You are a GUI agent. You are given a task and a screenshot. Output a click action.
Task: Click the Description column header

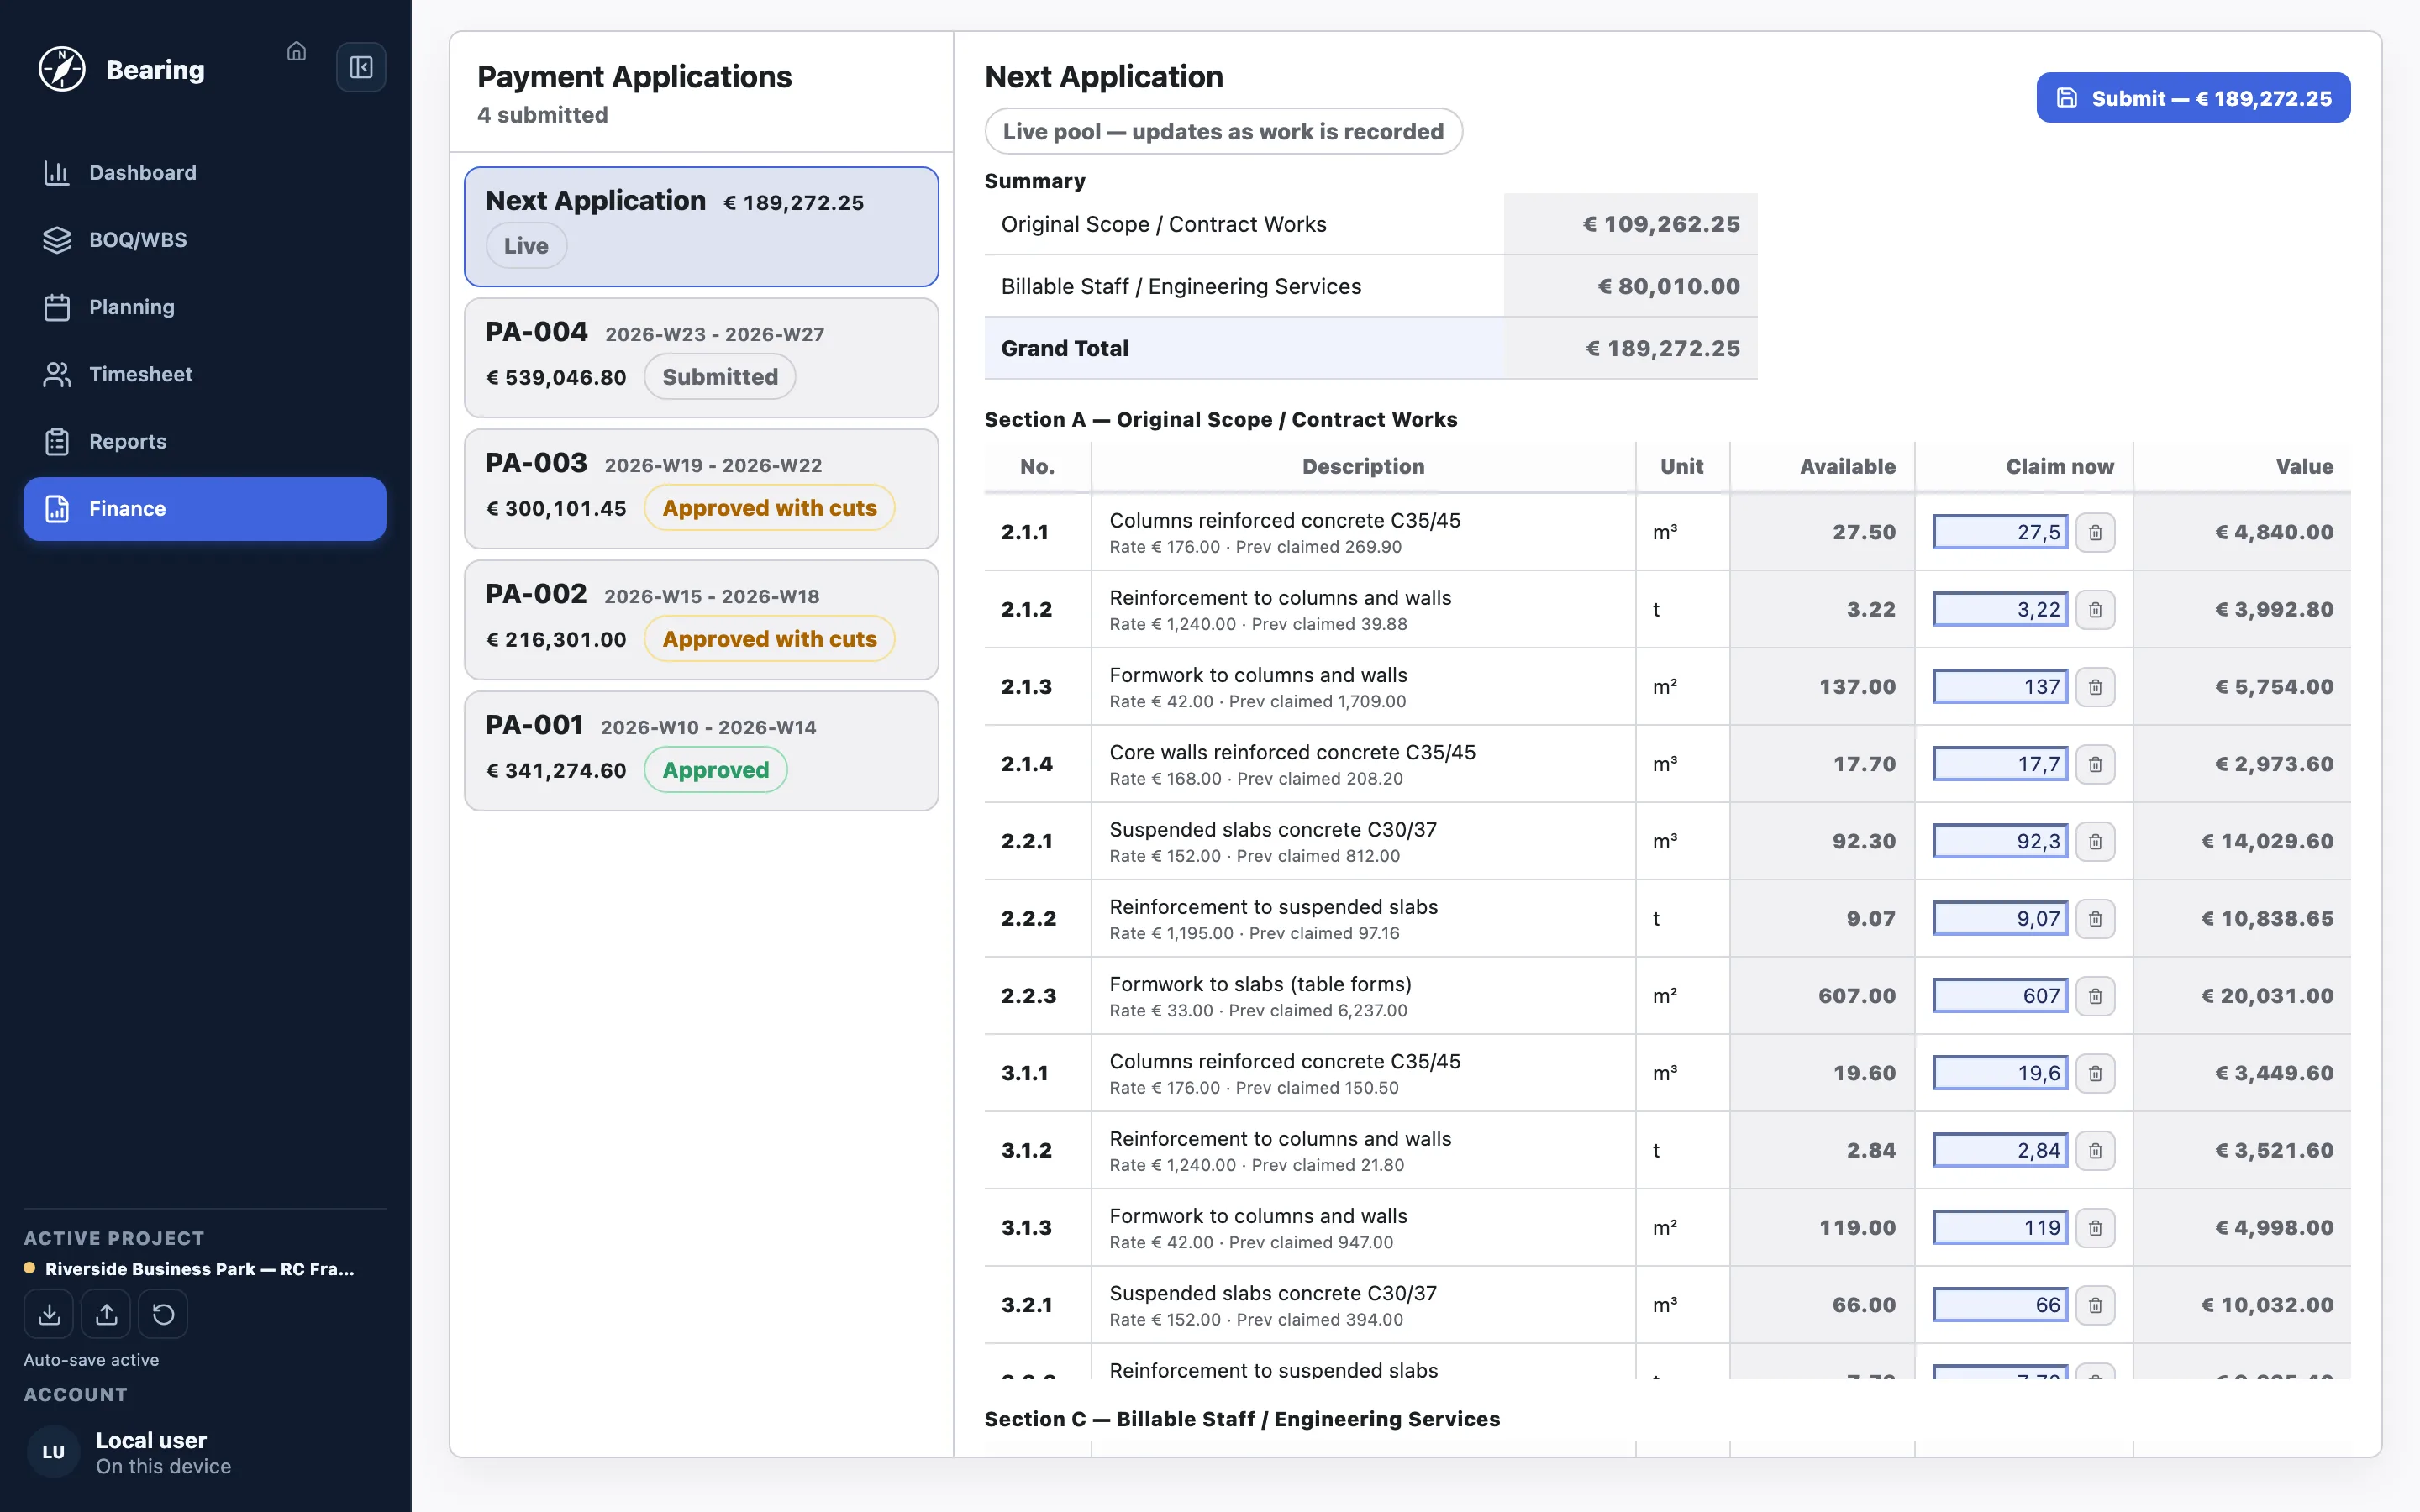1363,466
